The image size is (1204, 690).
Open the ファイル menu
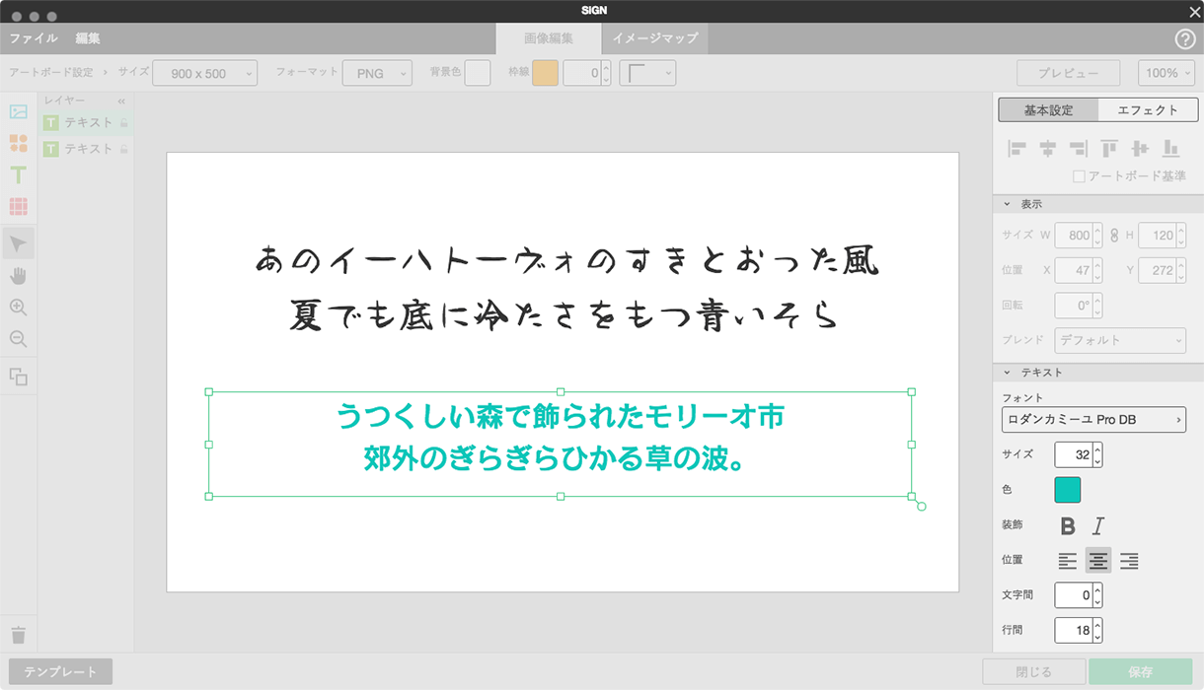[33, 38]
